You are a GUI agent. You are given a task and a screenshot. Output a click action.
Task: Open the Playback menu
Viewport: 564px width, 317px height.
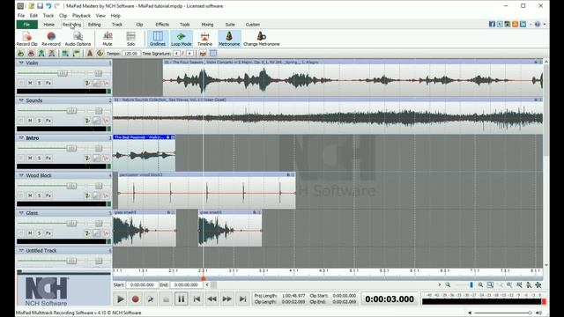coord(81,16)
